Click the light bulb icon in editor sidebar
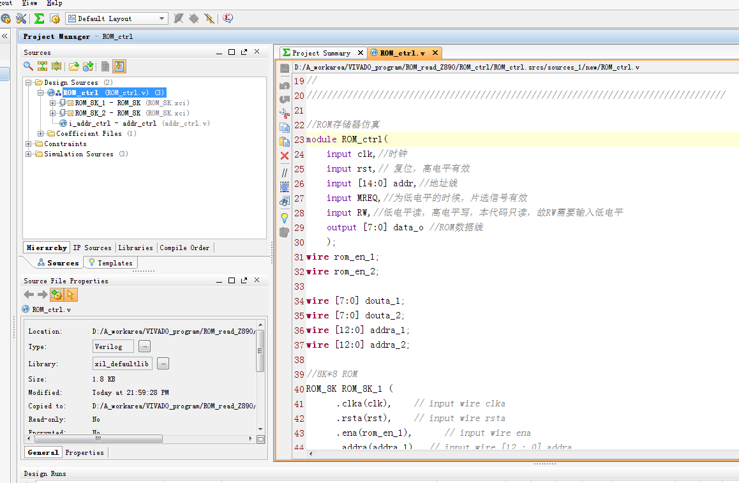The width and height of the screenshot is (739, 483). [x=285, y=218]
